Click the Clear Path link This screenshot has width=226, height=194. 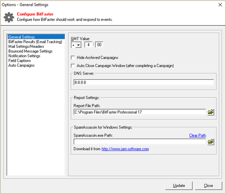198,135
